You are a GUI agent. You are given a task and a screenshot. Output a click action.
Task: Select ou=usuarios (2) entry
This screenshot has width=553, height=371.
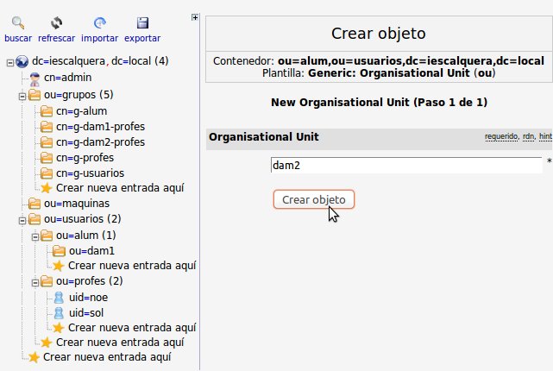[83, 218]
